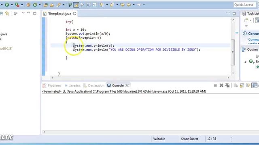Click the New Java Class icon
The image size is (259, 145).
pos(35,5)
